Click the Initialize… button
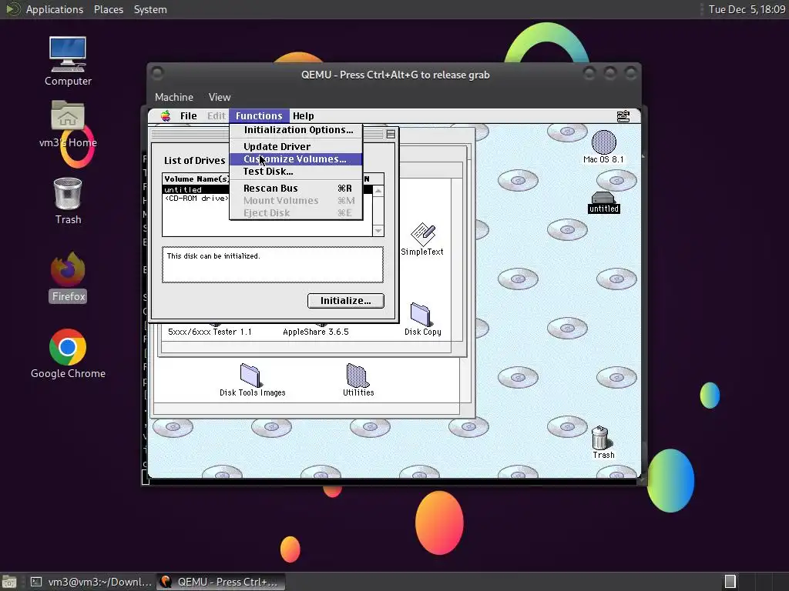 tap(346, 301)
